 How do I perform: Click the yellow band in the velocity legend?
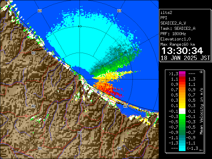(x=182, y=106)
